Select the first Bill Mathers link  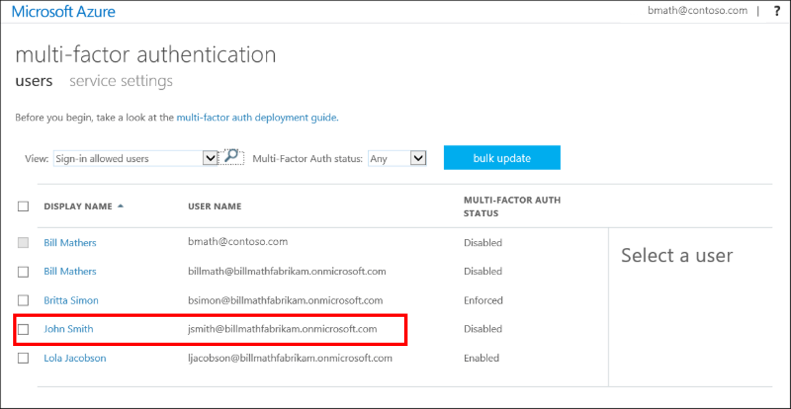(x=70, y=242)
